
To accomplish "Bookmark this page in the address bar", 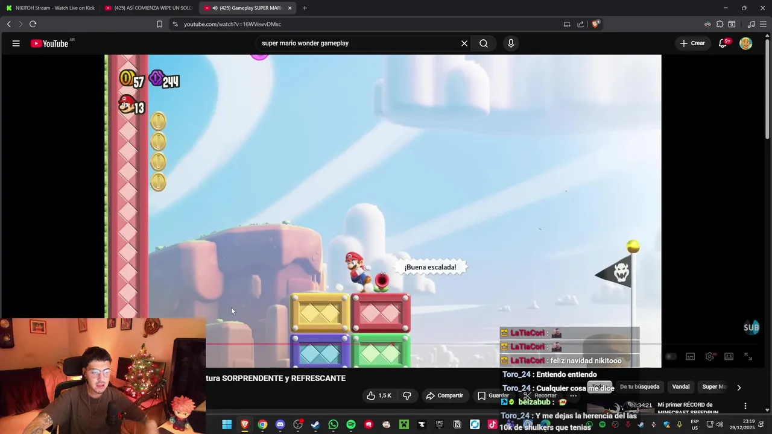I will [159, 24].
